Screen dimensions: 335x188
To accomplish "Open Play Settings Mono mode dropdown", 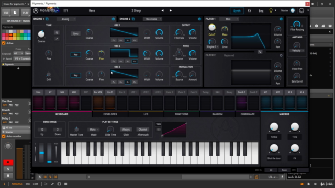I will click(93, 130).
